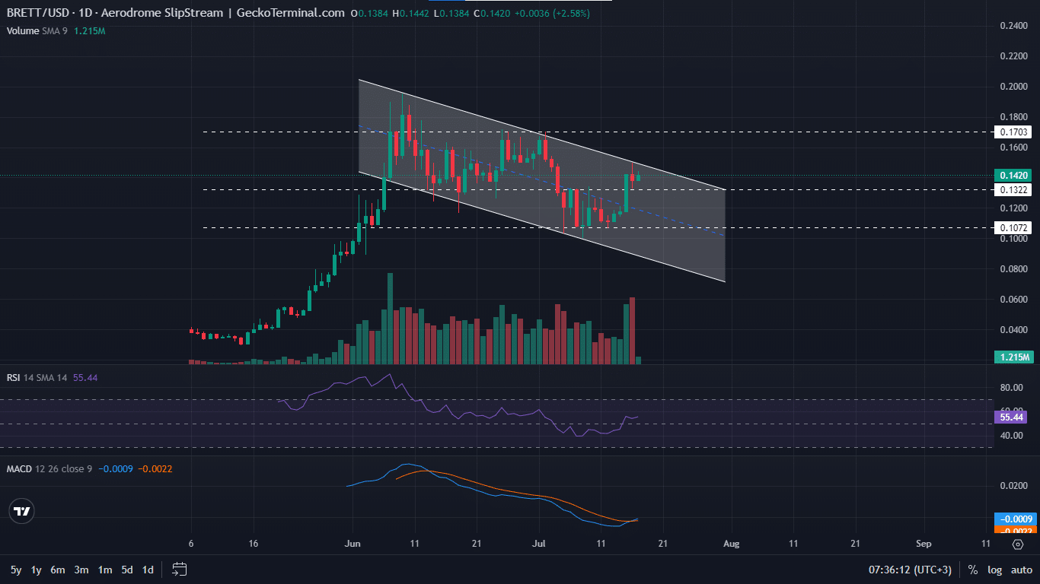Click the 0.2400 price axis tick

[1013, 26]
